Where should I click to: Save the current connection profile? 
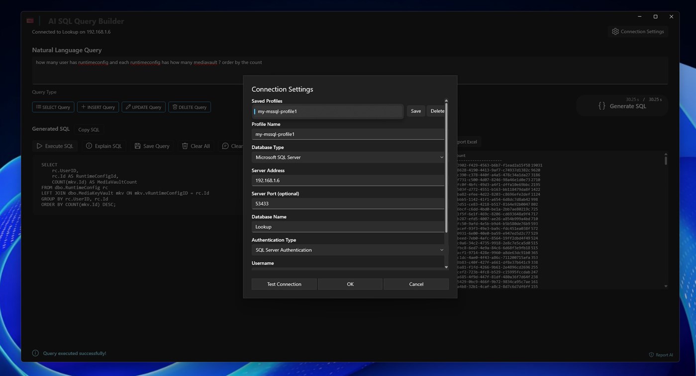click(416, 111)
